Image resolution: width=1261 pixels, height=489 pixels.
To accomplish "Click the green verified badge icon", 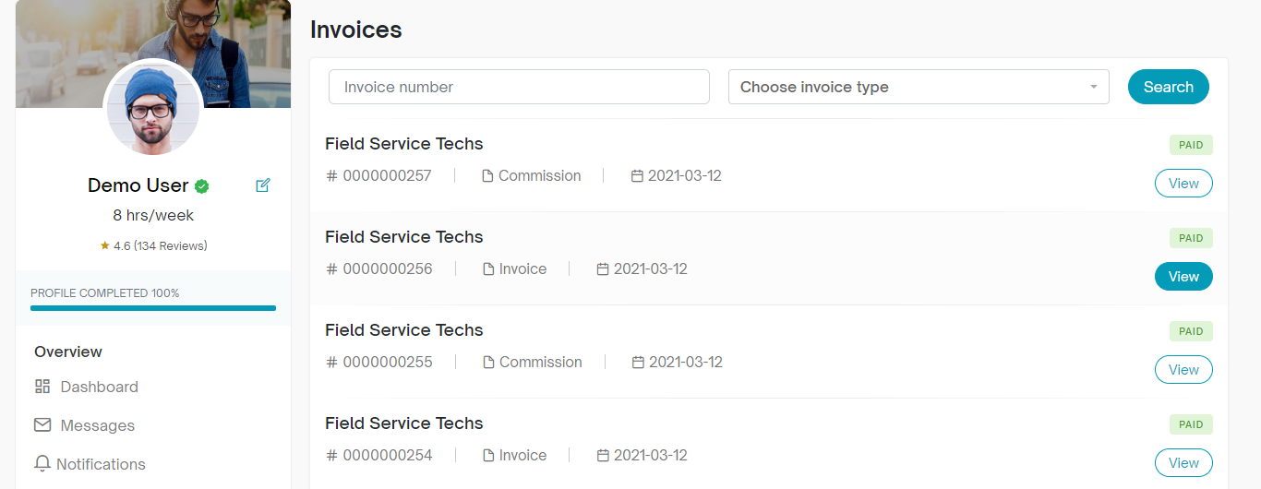I will click(201, 186).
